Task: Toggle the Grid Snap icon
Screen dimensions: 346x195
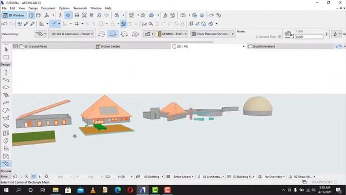Action: 77,24
